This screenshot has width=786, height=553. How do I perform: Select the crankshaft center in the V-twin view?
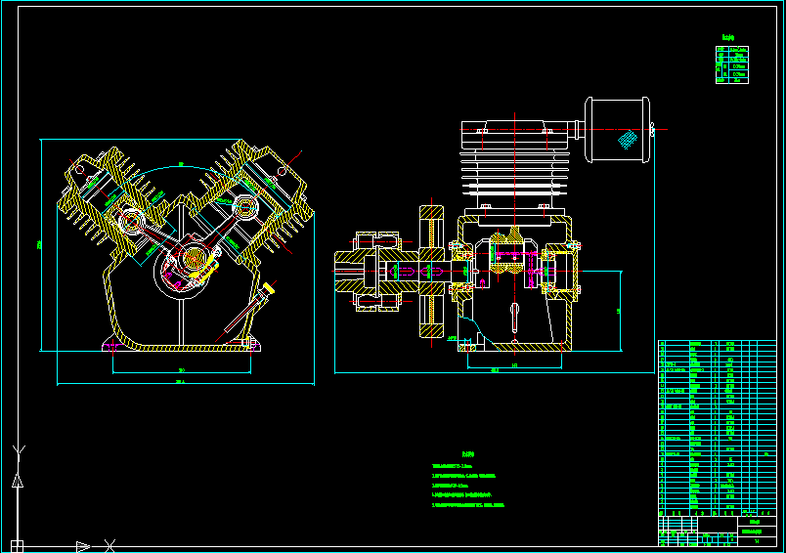pyautogui.click(x=193, y=259)
